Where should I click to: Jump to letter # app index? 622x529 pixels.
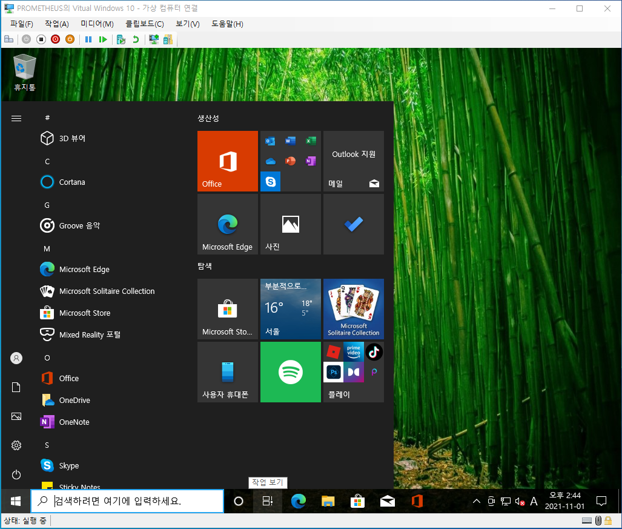(47, 118)
